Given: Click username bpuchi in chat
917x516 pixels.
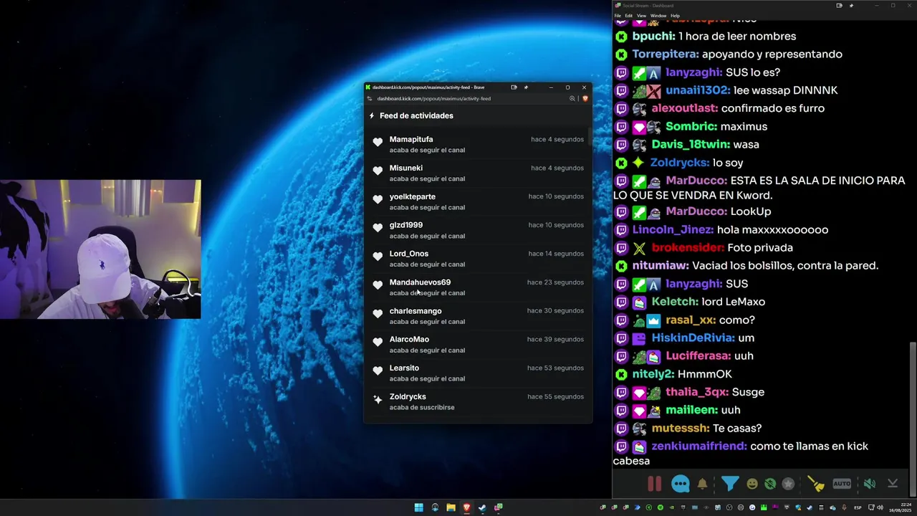Looking at the screenshot, I should pyautogui.click(x=653, y=36).
